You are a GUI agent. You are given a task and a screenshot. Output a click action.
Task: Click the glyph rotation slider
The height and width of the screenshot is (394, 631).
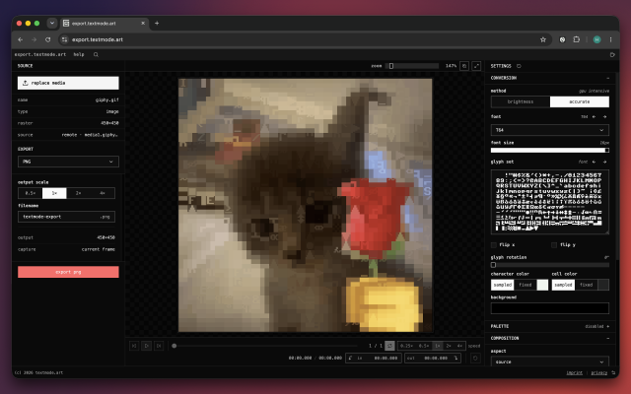tap(550, 265)
